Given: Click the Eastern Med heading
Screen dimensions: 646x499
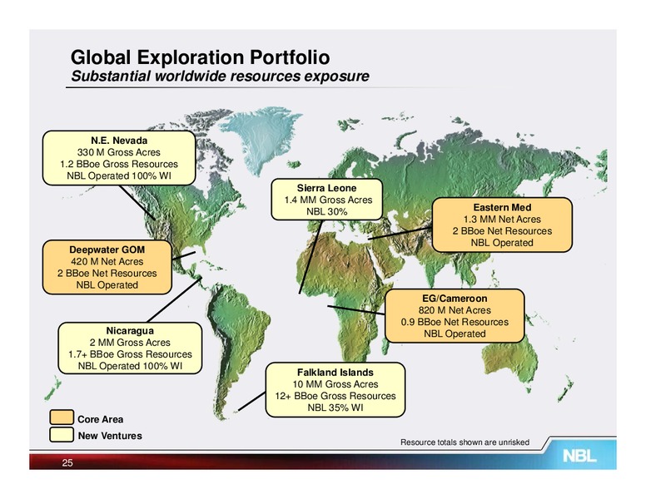Looking at the screenshot, I should click(502, 208).
